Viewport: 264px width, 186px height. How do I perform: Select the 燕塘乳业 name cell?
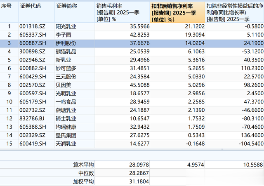(x=66, y=110)
